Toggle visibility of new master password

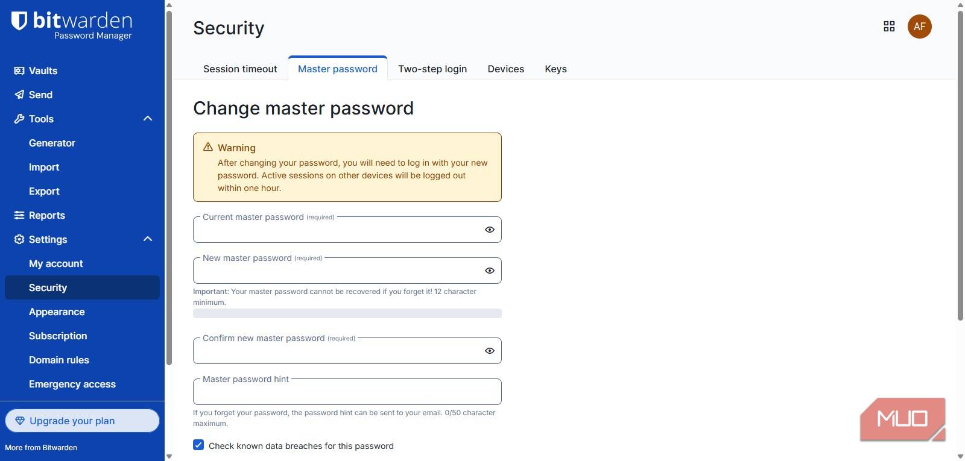click(x=490, y=271)
